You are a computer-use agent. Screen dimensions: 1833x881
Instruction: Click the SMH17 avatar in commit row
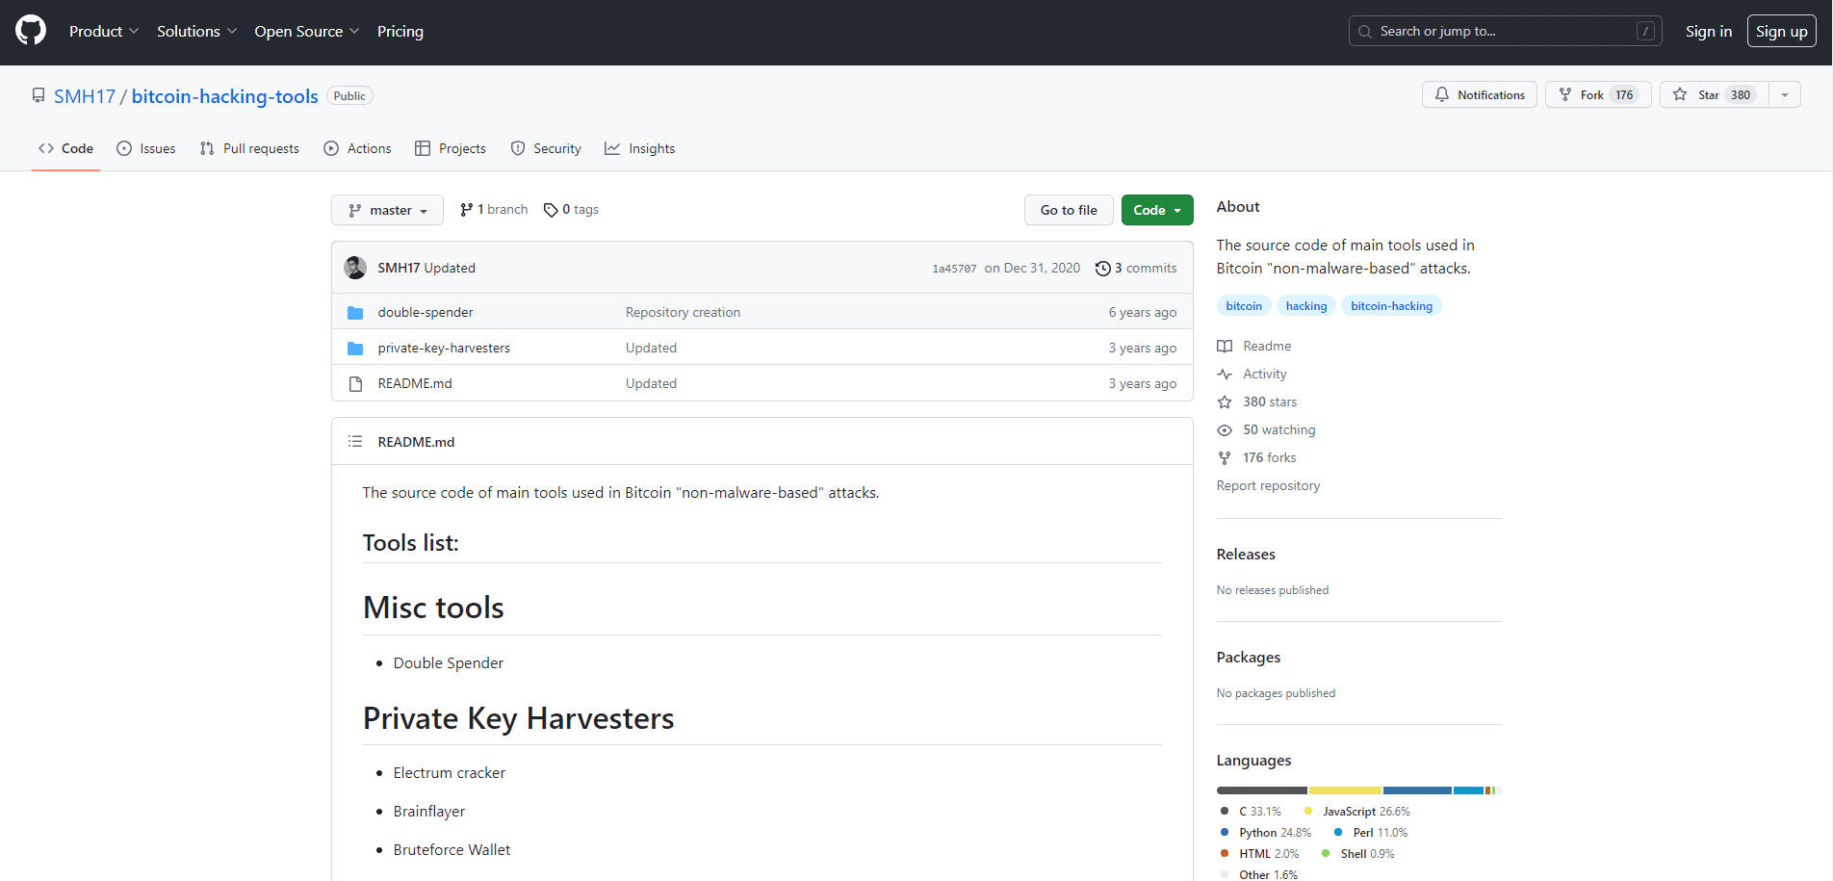[355, 268]
